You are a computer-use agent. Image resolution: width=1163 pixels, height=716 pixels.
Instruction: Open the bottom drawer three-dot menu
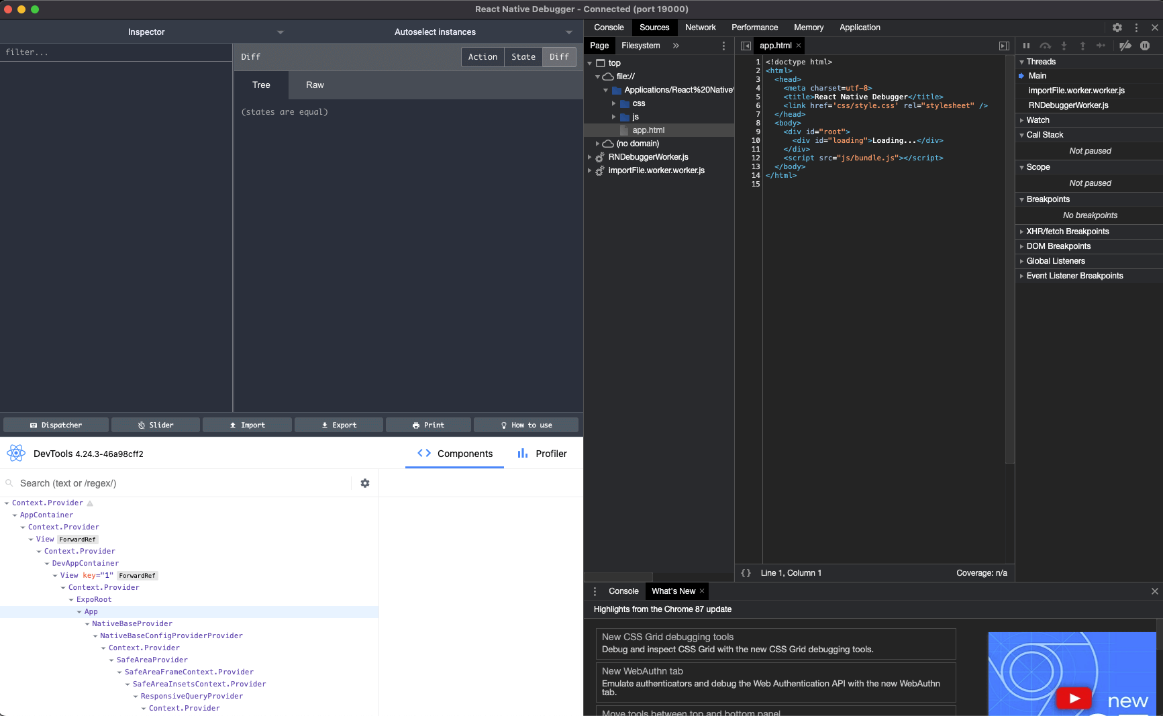click(x=595, y=591)
